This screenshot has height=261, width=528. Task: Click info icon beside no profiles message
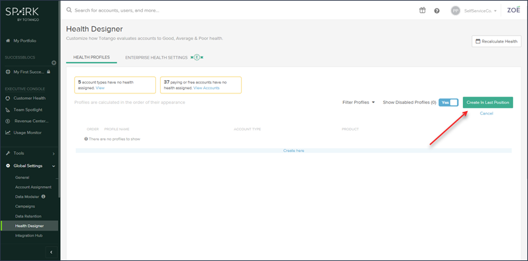point(86,139)
